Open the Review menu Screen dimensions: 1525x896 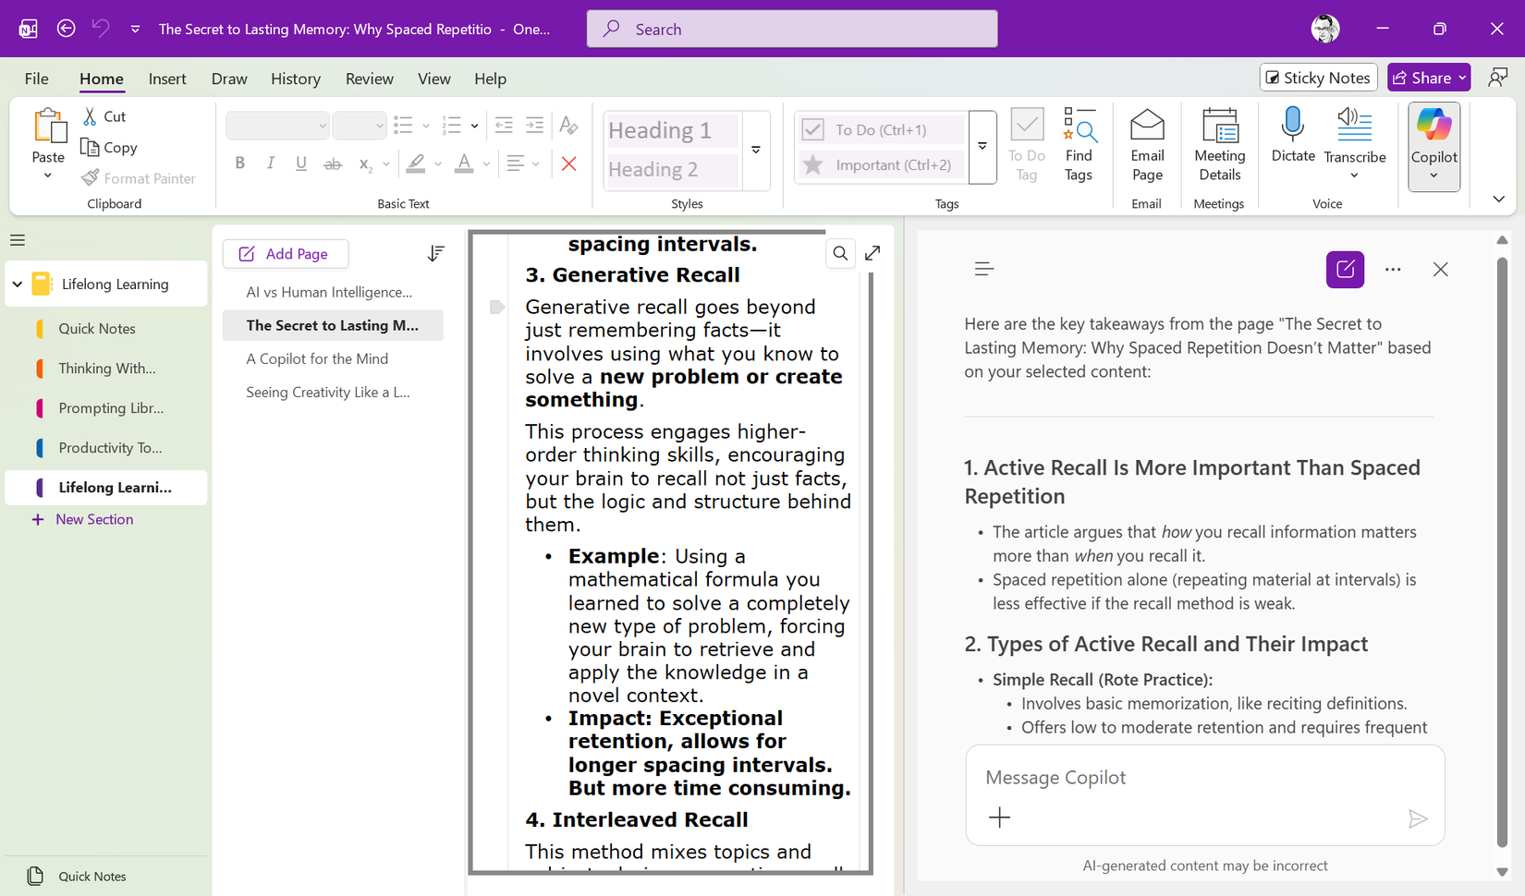tap(369, 79)
